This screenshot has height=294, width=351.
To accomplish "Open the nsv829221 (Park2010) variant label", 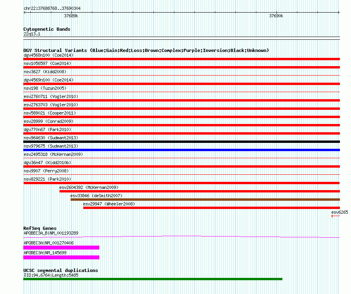I will [x=47, y=179].
